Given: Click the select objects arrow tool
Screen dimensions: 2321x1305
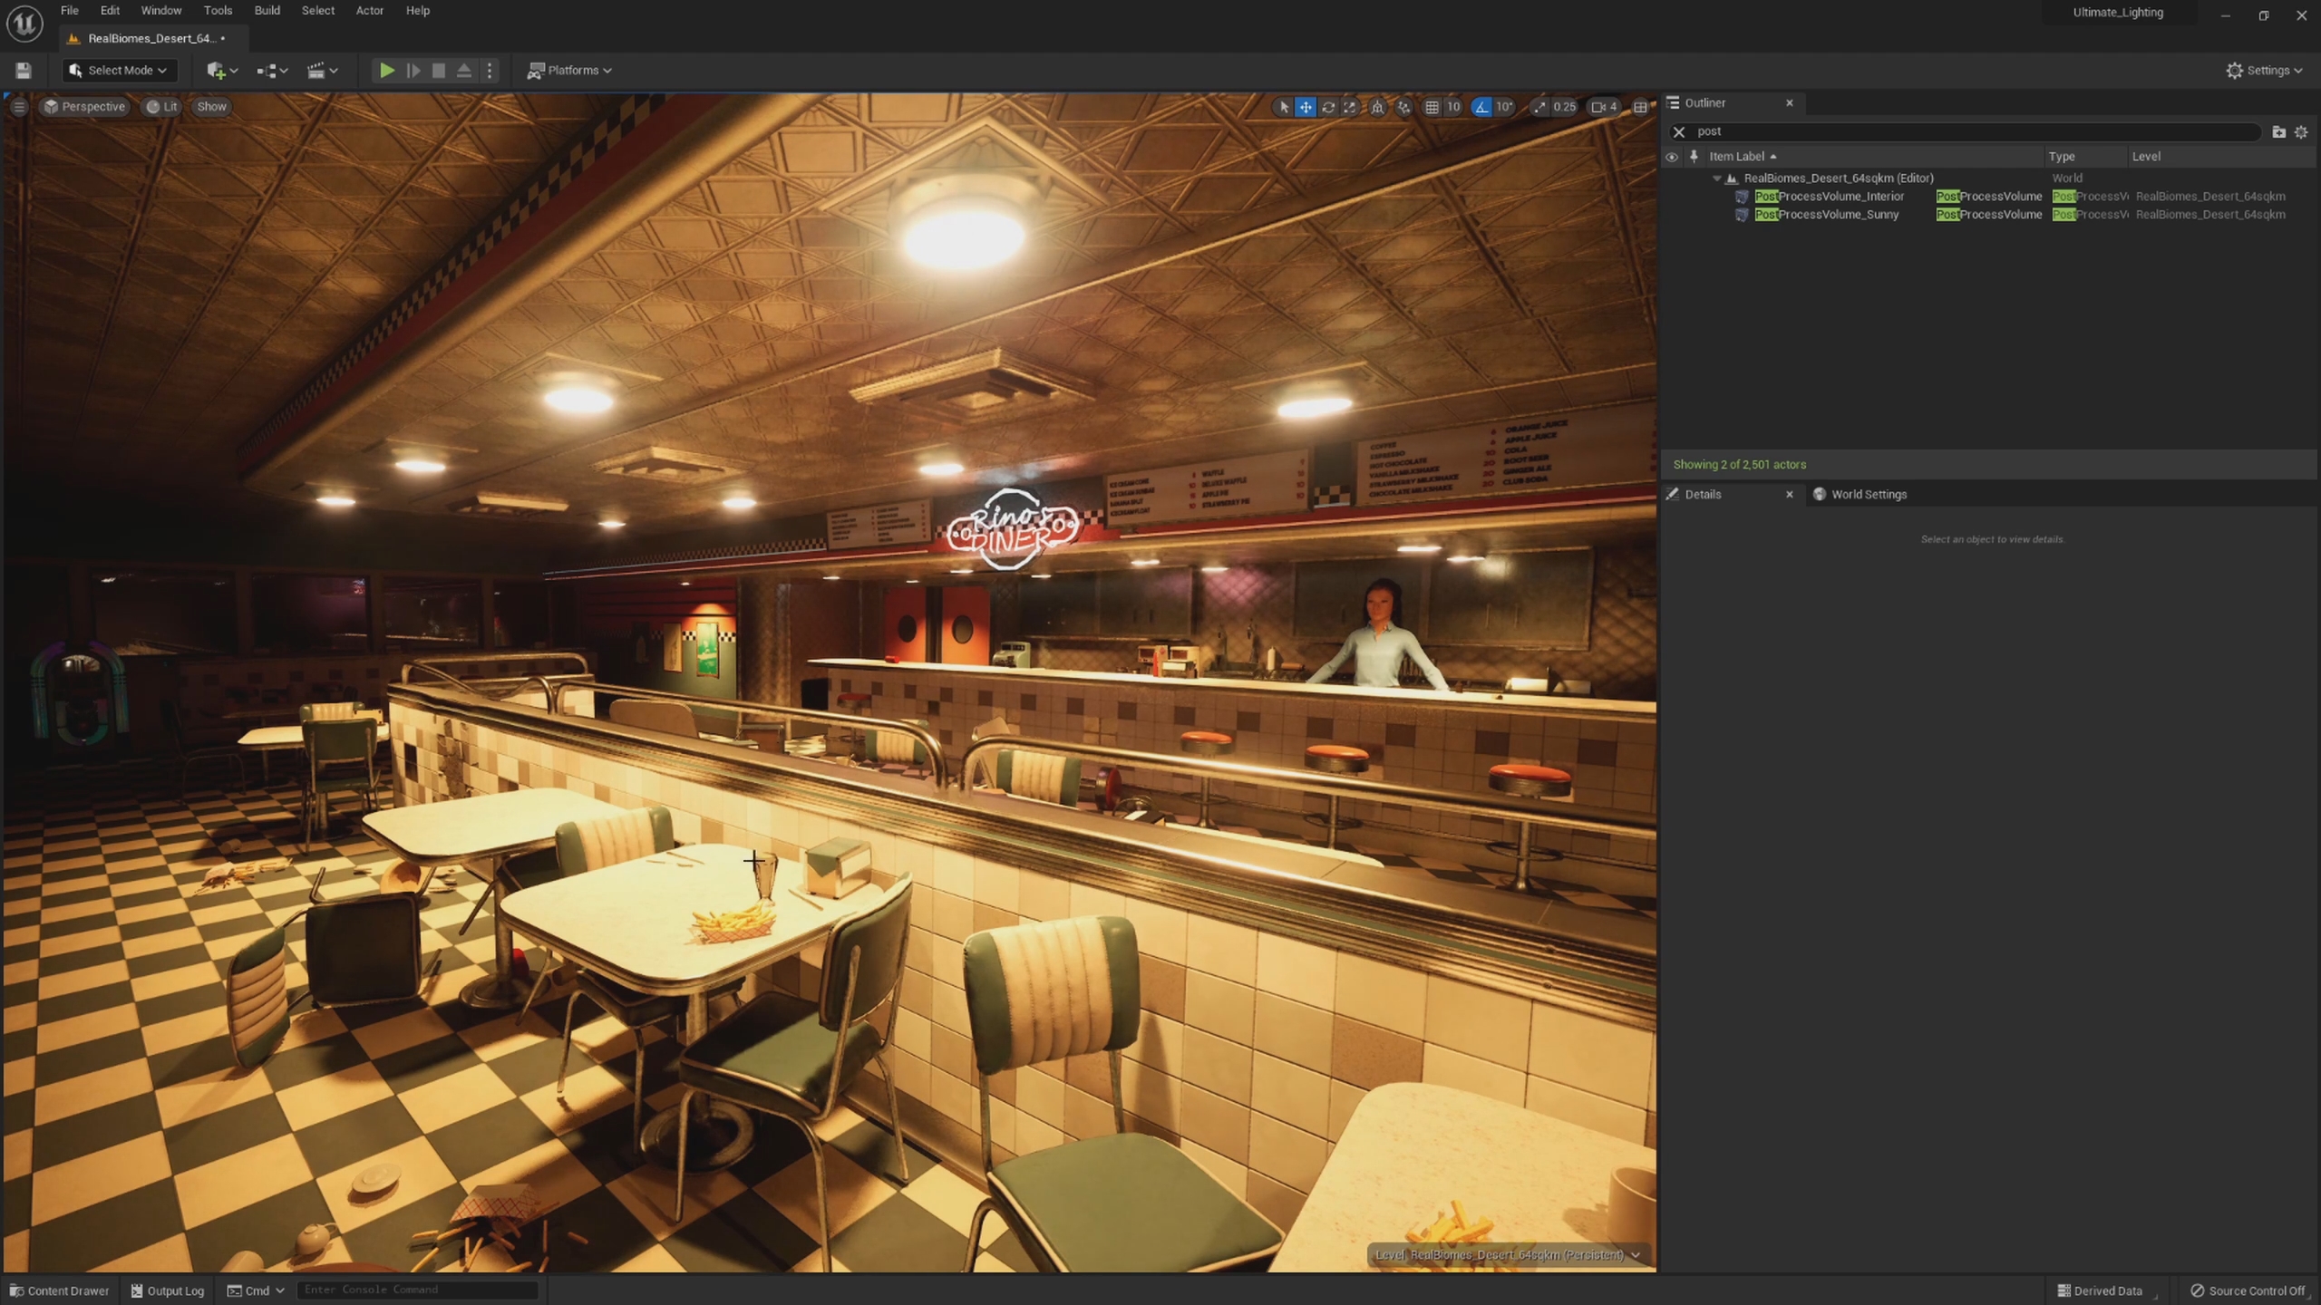Looking at the screenshot, I should coord(1283,107).
